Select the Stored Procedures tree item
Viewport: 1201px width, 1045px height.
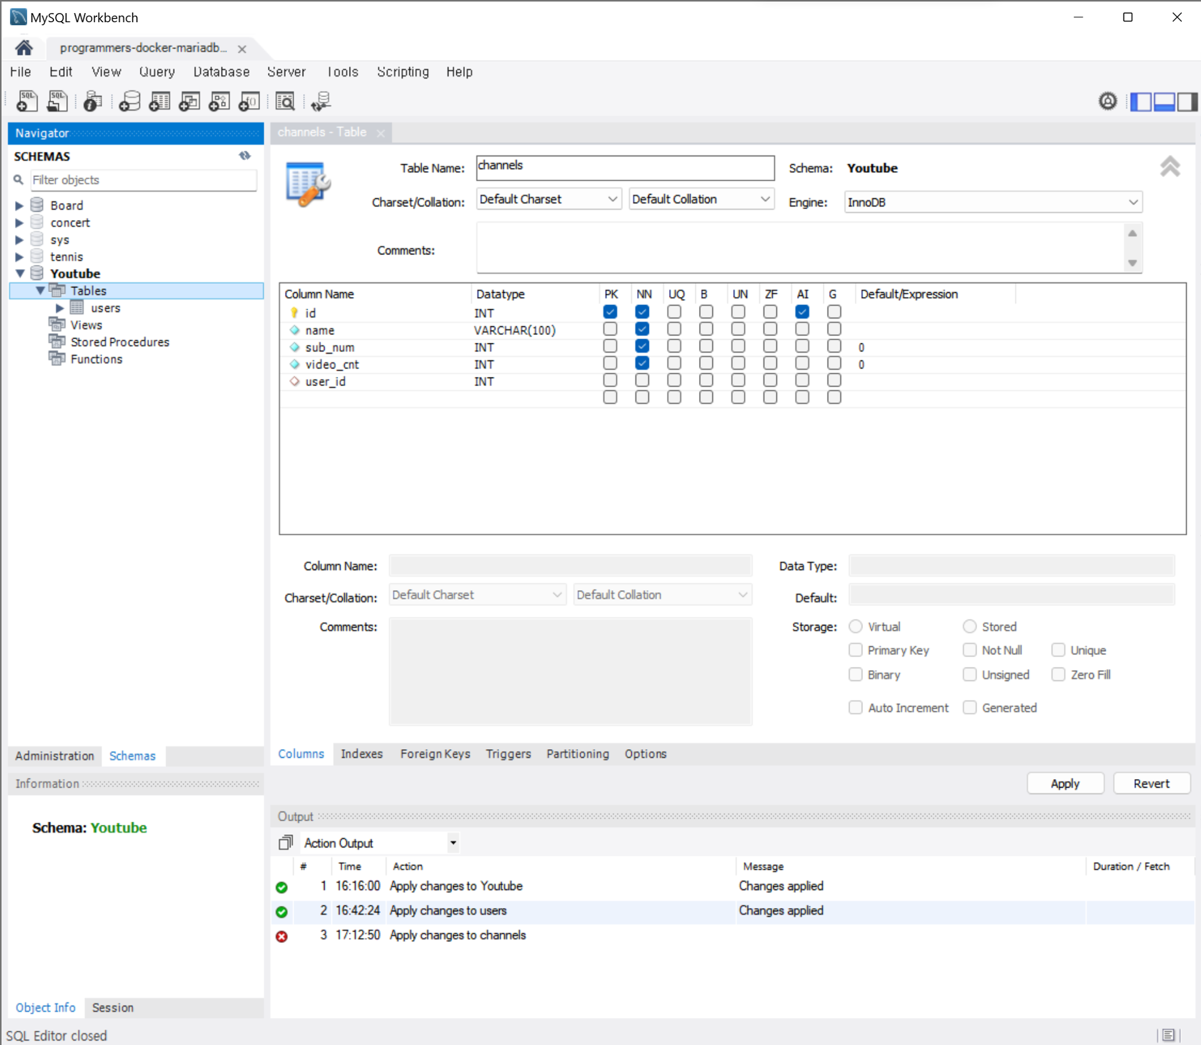pyautogui.click(x=120, y=342)
